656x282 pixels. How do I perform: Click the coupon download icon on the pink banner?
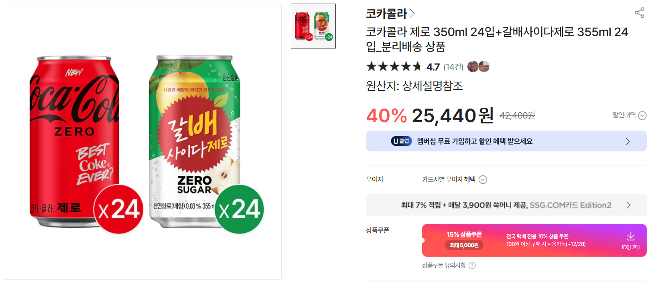tap(630, 236)
